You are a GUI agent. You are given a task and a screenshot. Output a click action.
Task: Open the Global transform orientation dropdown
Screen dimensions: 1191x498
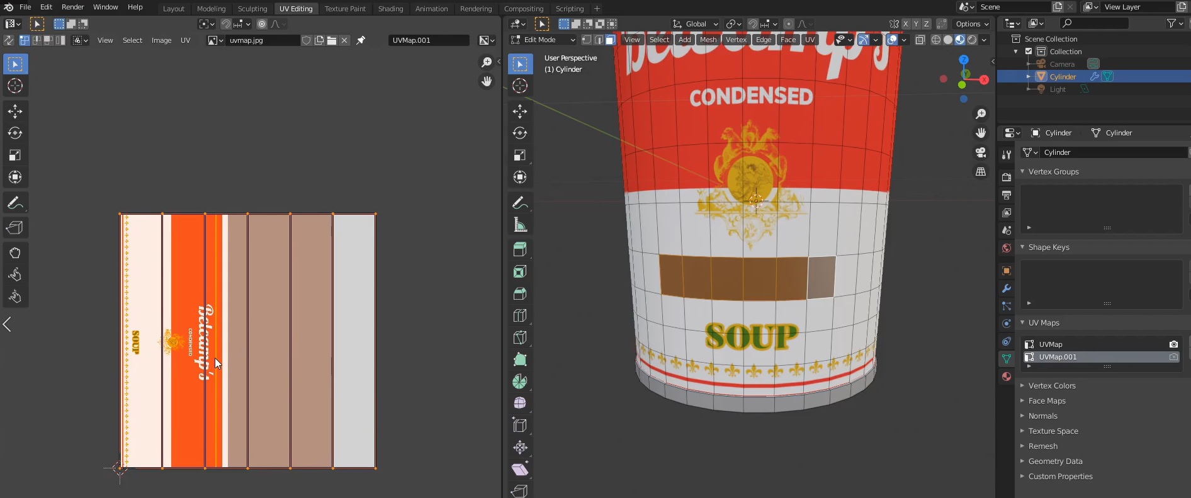[x=696, y=24]
